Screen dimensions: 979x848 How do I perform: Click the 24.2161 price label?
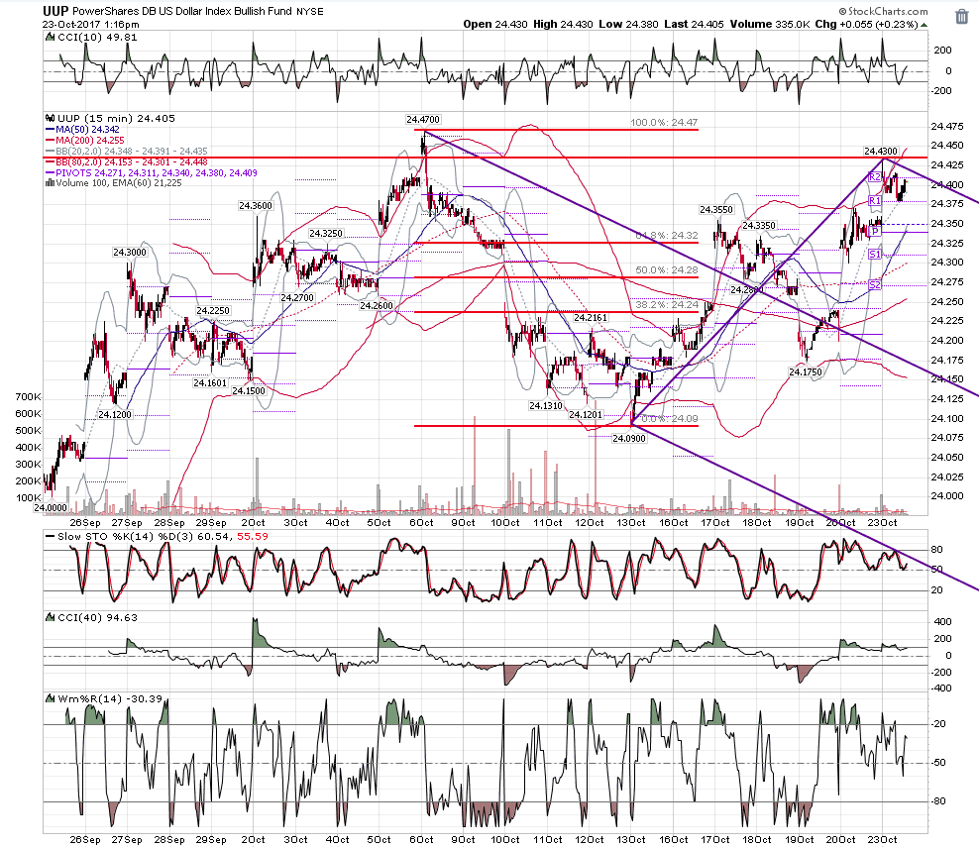591,318
